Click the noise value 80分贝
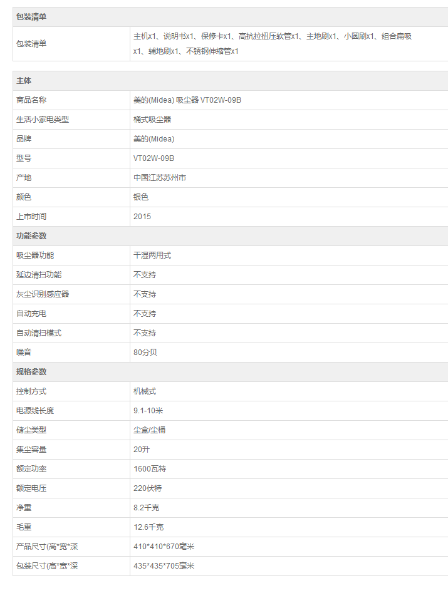 coord(145,353)
